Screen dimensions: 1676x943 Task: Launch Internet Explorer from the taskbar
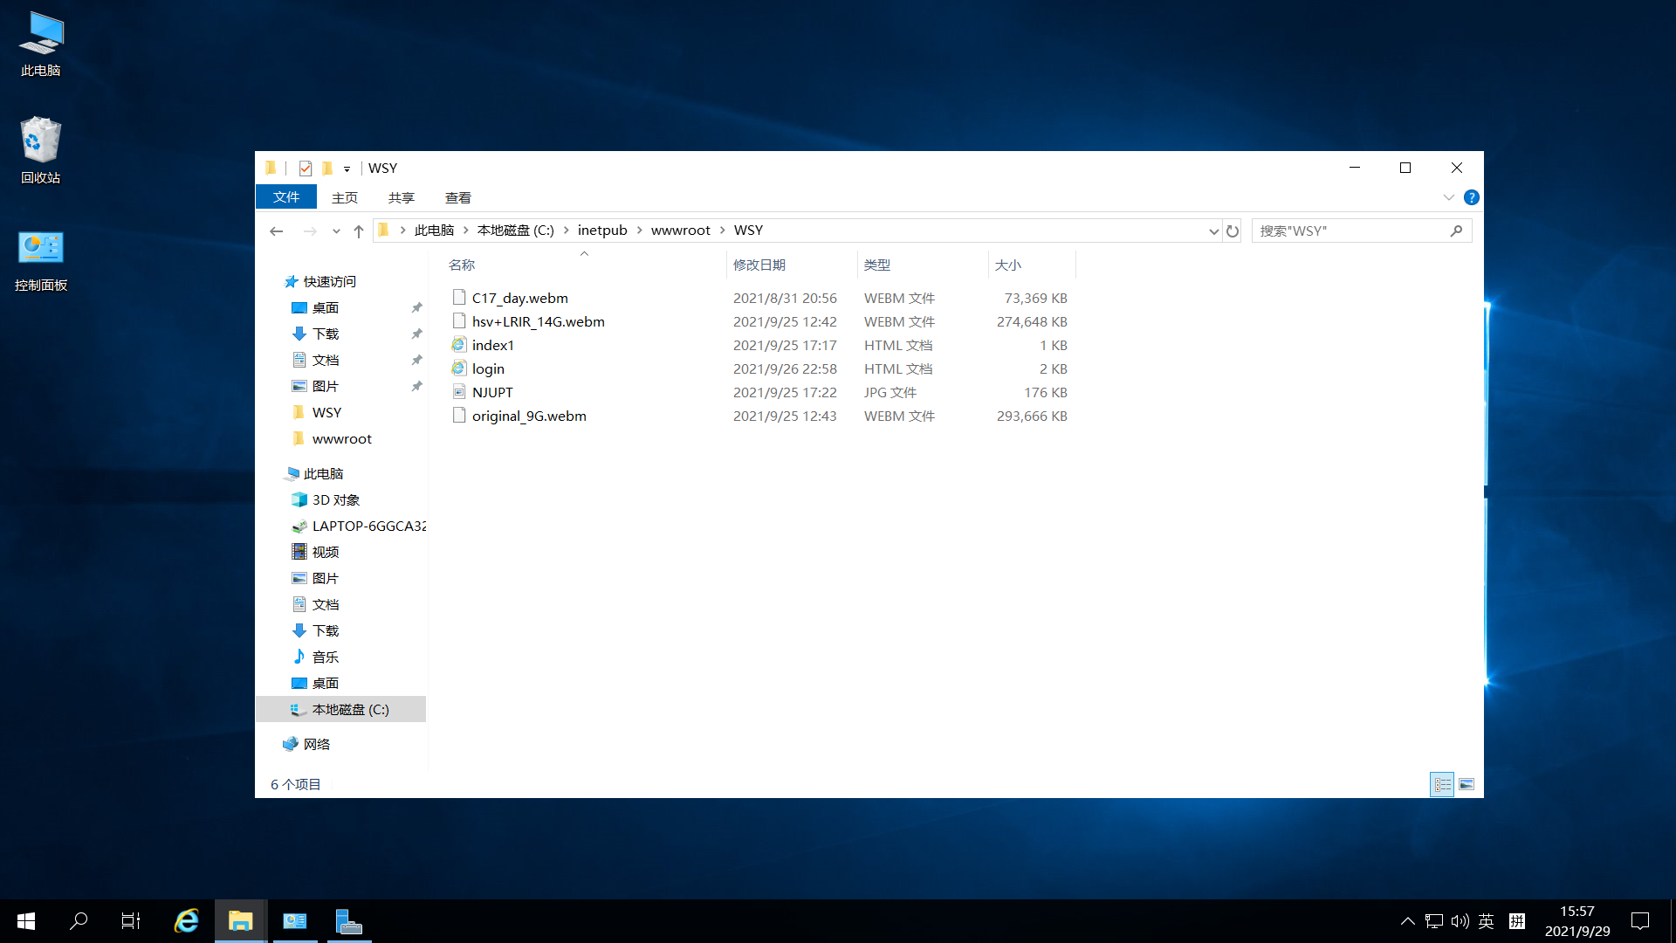tap(187, 921)
